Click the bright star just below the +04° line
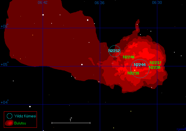This screenshot has width=186, height=131. [x=30, y=106]
